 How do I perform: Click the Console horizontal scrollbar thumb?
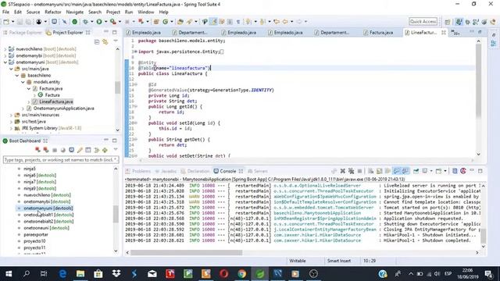coord(187,253)
